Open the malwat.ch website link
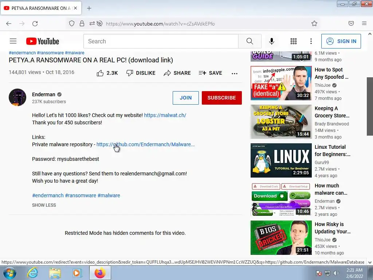The width and height of the screenshot is (373, 280). [x=165, y=115]
